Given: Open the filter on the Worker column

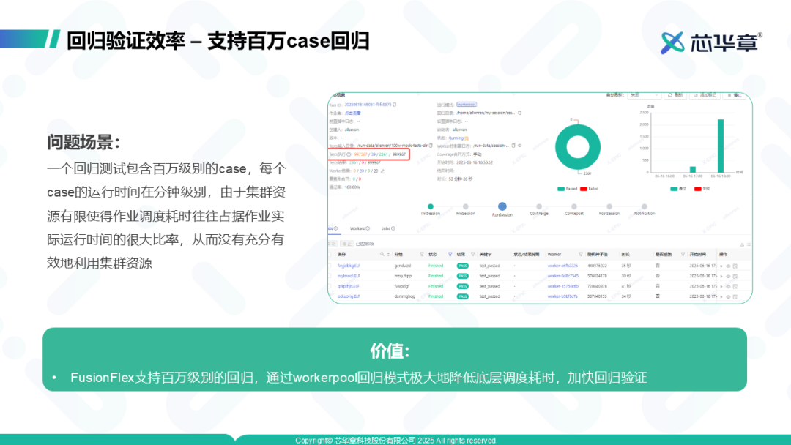Looking at the screenshot, I should (581, 254).
